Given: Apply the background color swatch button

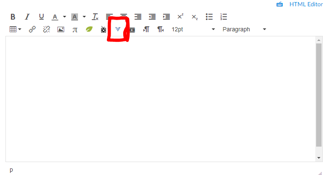Looking at the screenshot, I should (x=75, y=17).
